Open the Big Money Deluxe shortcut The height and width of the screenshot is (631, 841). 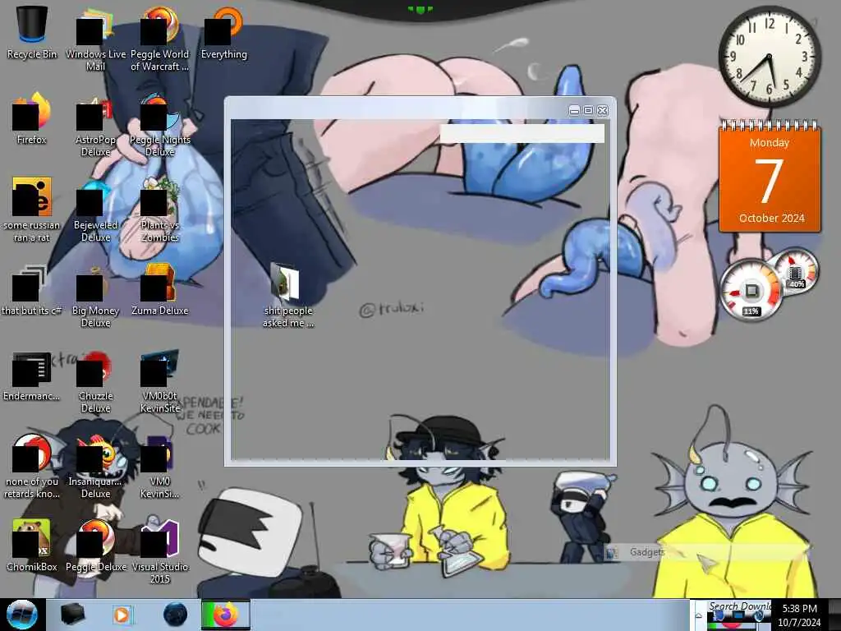pos(95,295)
